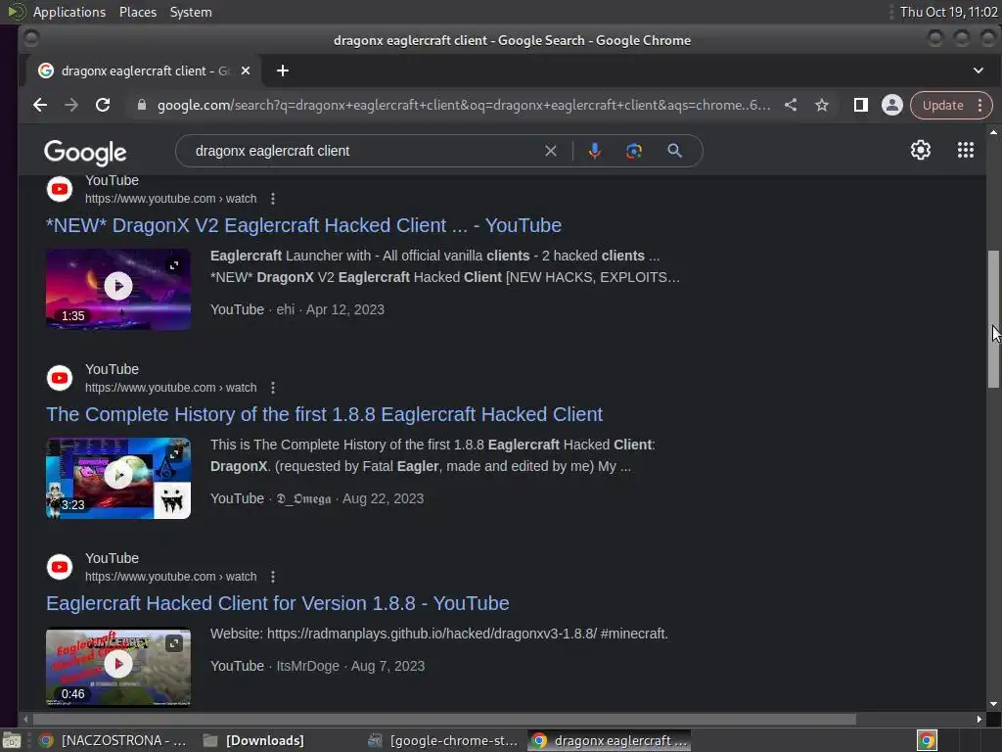
Task: Open Chrome profile avatar menu
Action: tap(892, 105)
